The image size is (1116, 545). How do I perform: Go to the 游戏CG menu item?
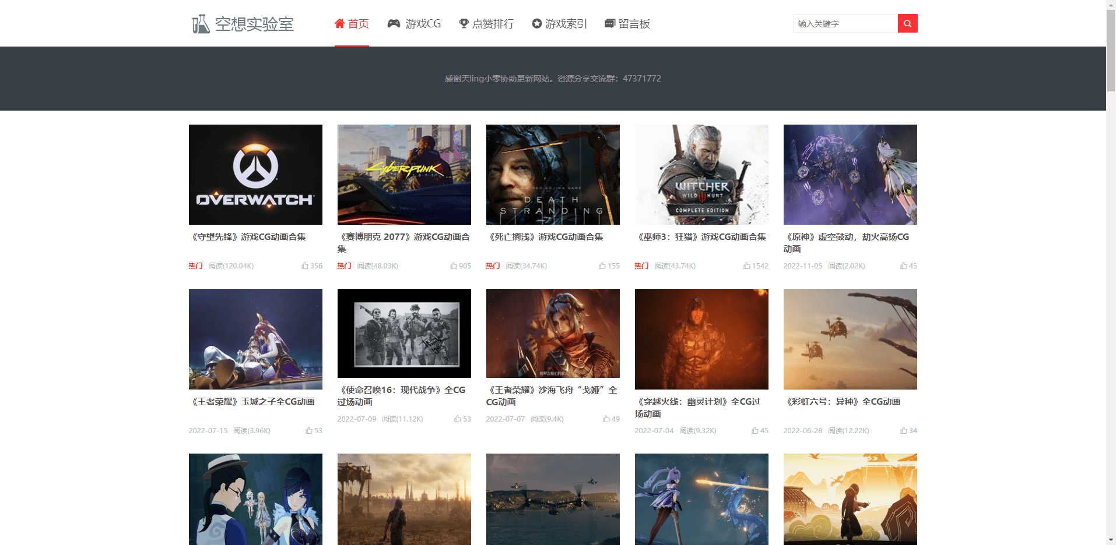(x=415, y=24)
